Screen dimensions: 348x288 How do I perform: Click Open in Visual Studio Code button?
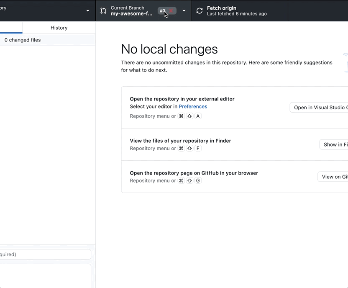(320, 108)
